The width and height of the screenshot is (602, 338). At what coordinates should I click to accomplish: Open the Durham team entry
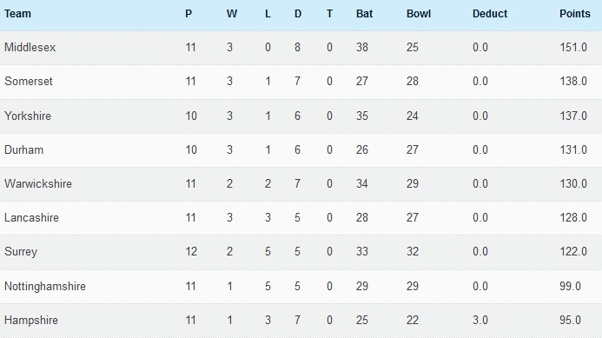click(x=23, y=149)
